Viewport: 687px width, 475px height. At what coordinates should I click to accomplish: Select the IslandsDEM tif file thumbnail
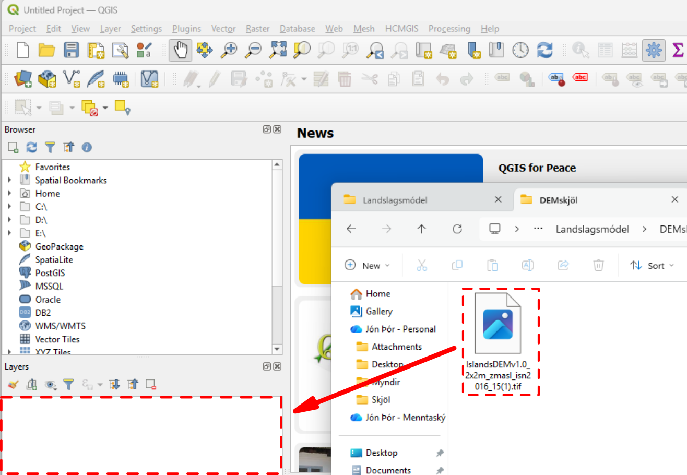tap(501, 342)
